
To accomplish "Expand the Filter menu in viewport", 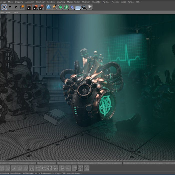I will (8, 12).
